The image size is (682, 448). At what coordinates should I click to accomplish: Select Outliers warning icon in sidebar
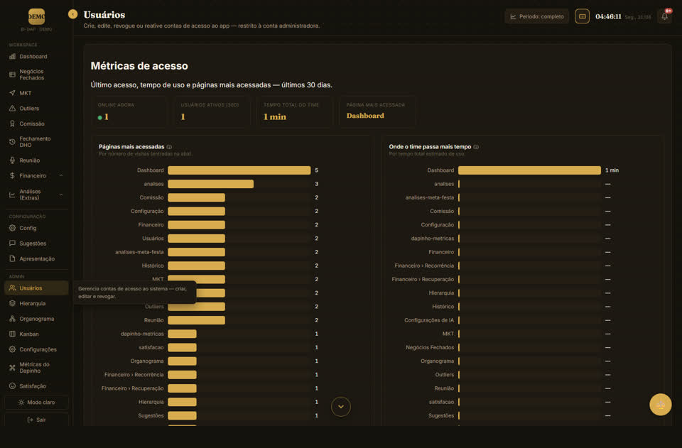tap(12, 108)
